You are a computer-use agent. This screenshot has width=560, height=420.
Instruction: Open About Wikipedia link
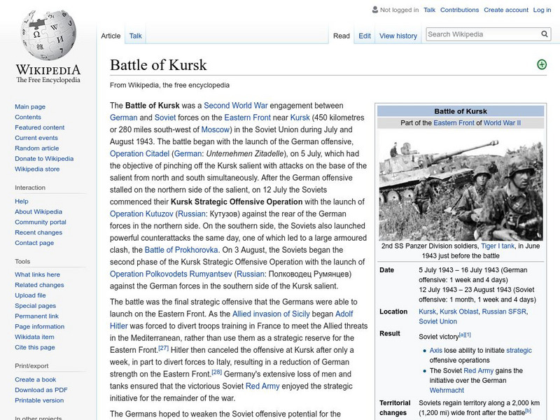[38, 211]
